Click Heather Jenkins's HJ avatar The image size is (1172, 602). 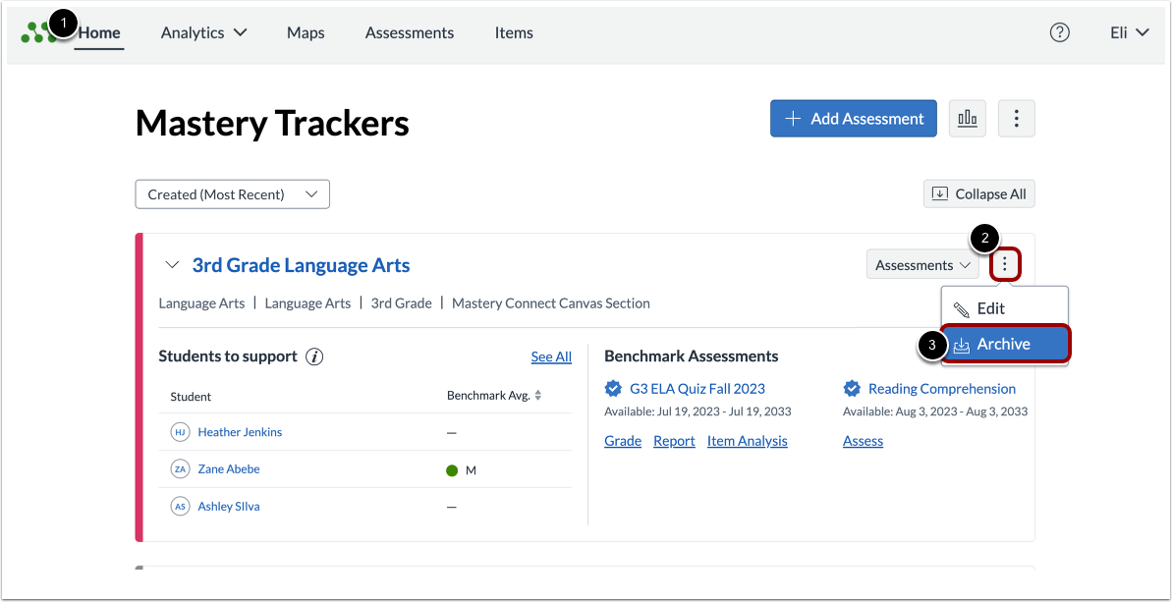[180, 431]
